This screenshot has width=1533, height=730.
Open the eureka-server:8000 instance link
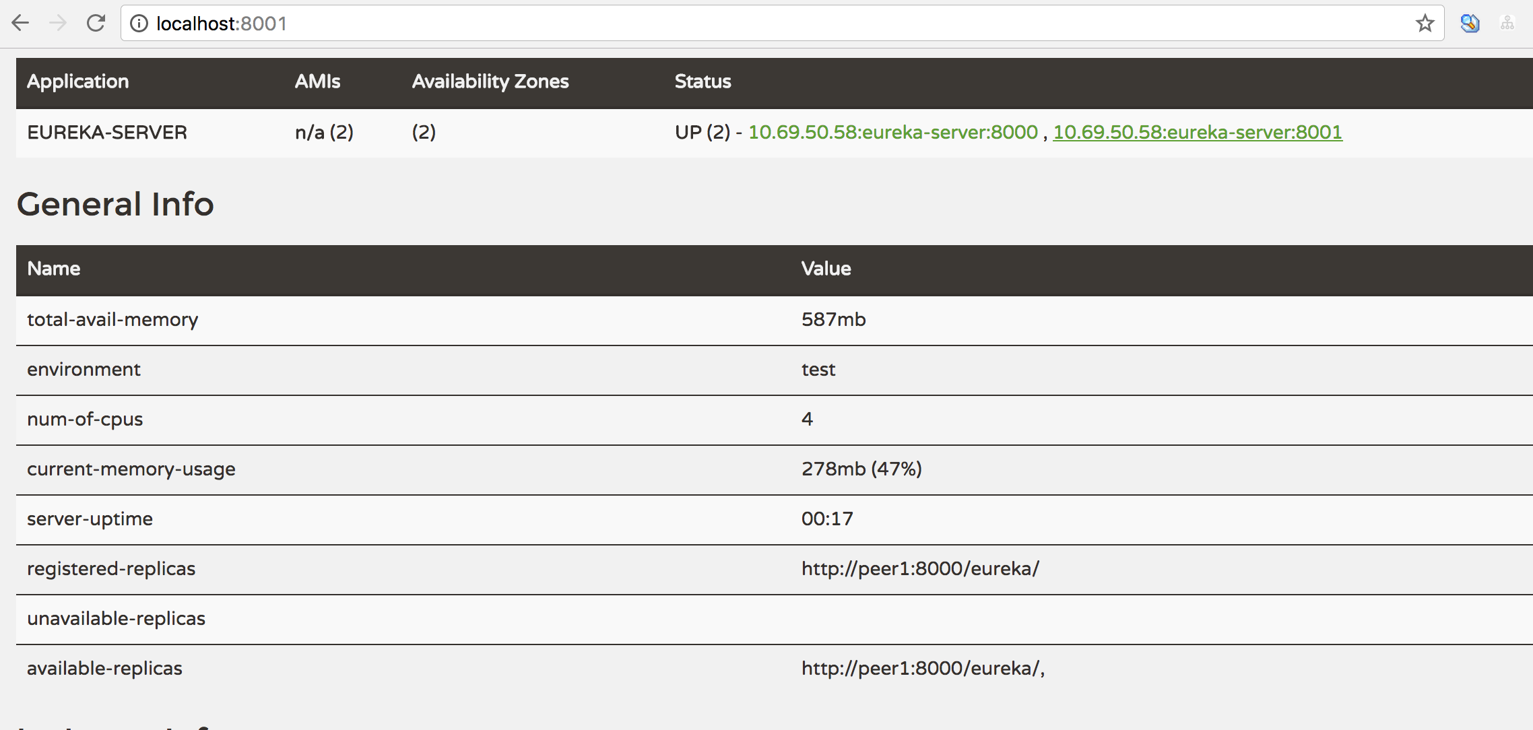[x=893, y=132]
